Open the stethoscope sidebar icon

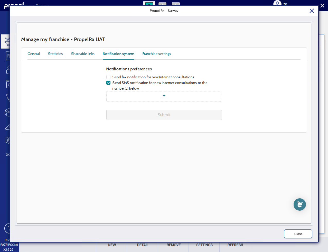(x=8, y=98)
